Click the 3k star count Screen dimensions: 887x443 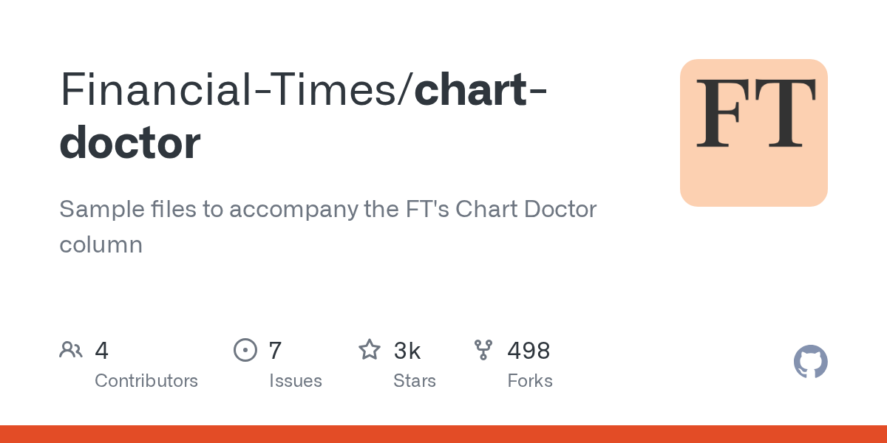coord(407,351)
